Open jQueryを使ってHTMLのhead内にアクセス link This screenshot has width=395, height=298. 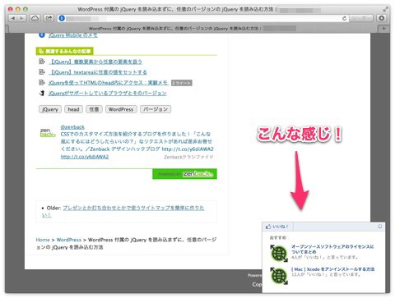(108, 83)
